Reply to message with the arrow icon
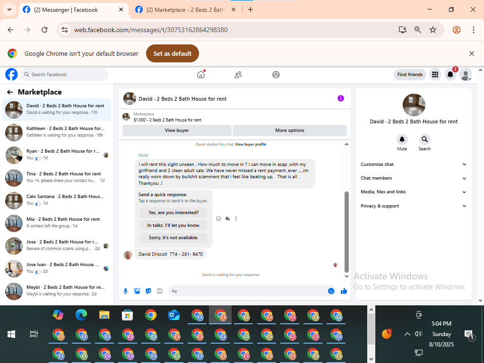Viewport: 484px width, 363px height. (227, 218)
